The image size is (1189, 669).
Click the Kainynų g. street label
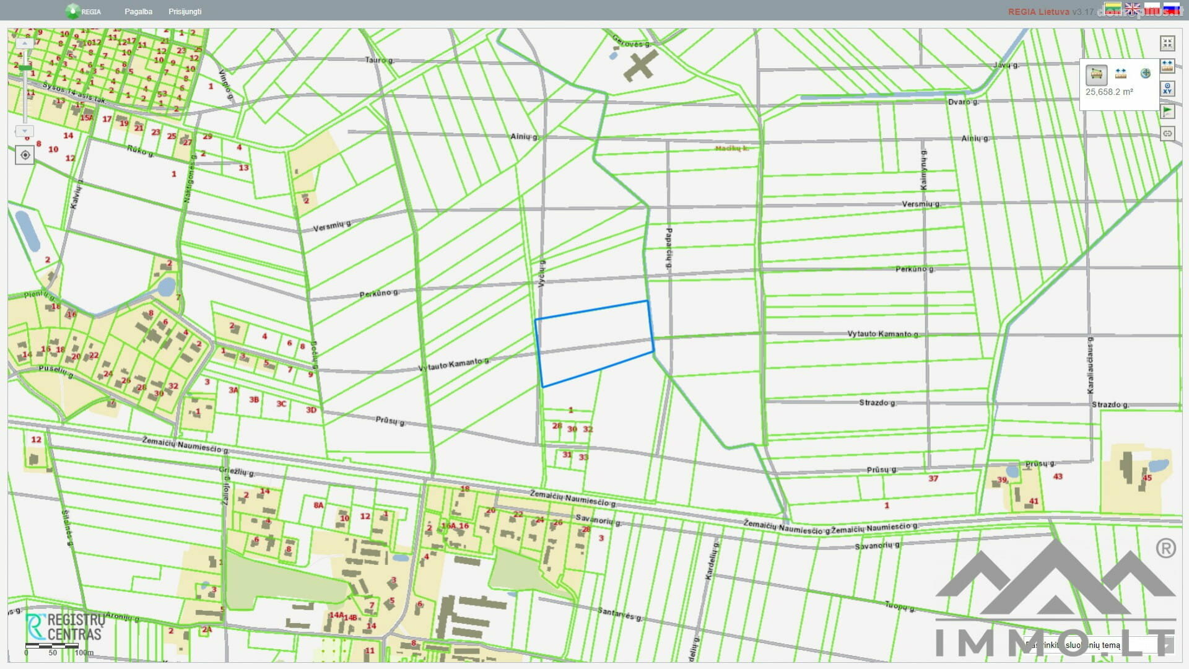[923, 170]
